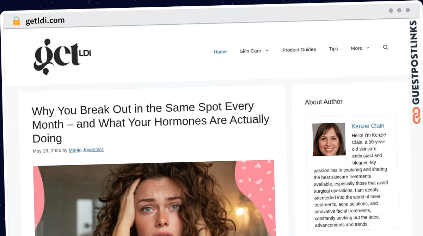Open the article featured image
The image size is (423, 236).
coord(154,198)
